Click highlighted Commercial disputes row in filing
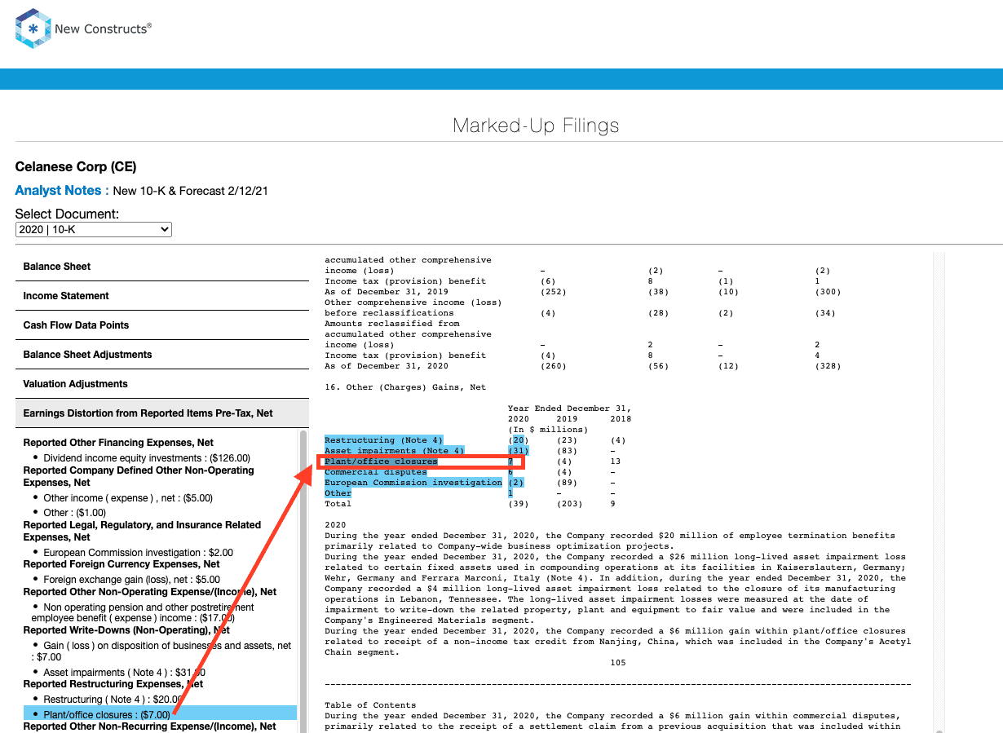This screenshot has width=1003, height=733. coord(376,472)
